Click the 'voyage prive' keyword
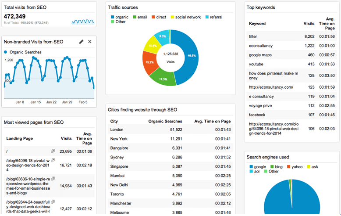The width and height of the screenshot is (341, 216). pos(260,106)
